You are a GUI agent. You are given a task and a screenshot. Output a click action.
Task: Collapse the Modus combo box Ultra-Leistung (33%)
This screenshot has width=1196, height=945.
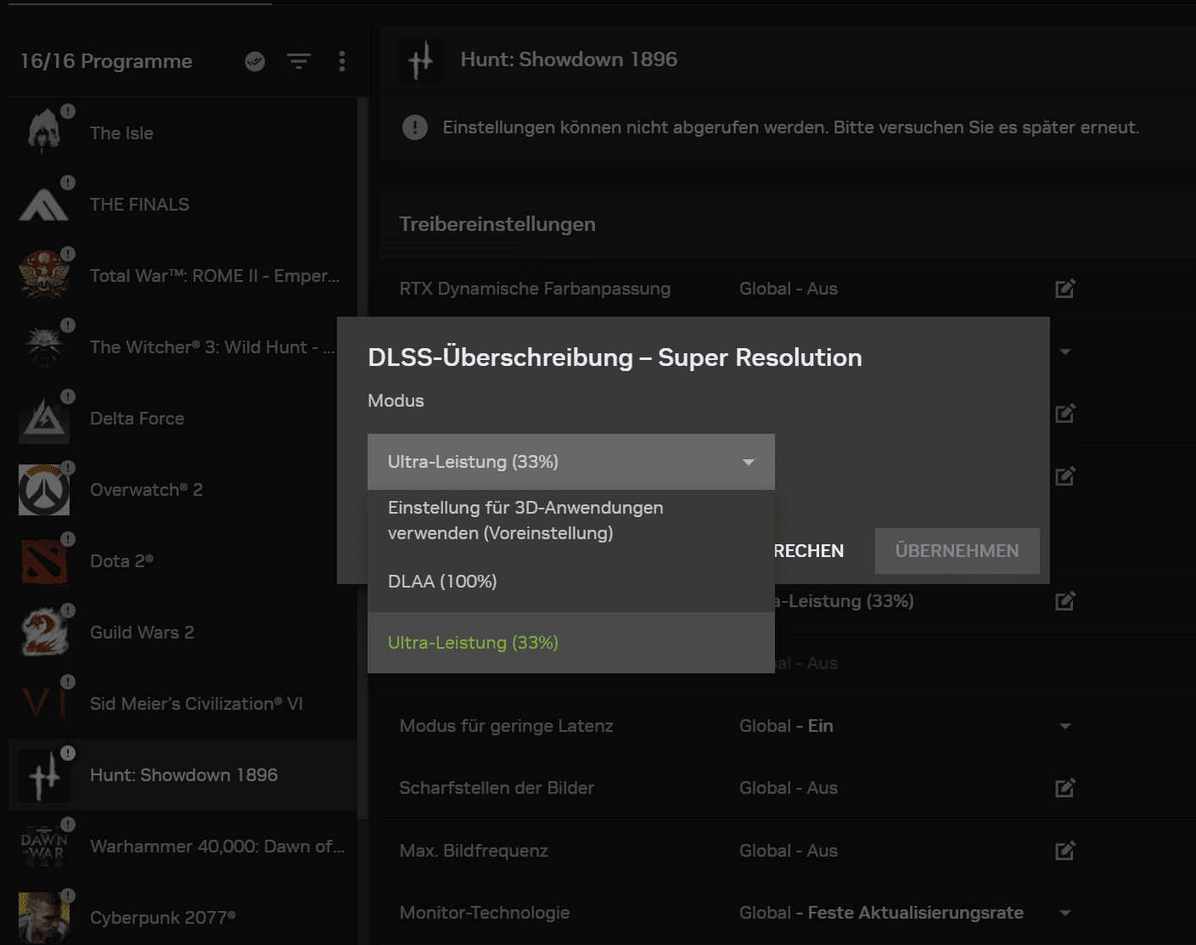(571, 462)
